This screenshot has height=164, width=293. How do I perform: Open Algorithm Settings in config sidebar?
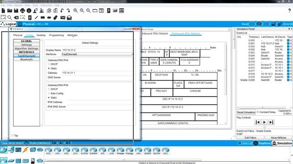tap(27, 49)
